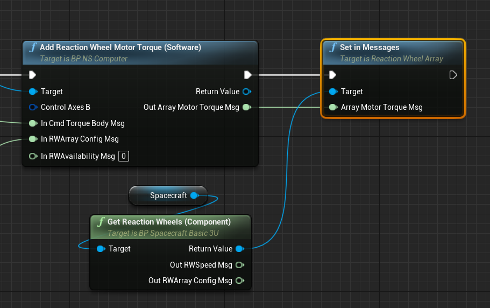Click the Target pin on Get Reaction Wheels node
Screen dimensions: 490x308
pyautogui.click(x=101, y=249)
